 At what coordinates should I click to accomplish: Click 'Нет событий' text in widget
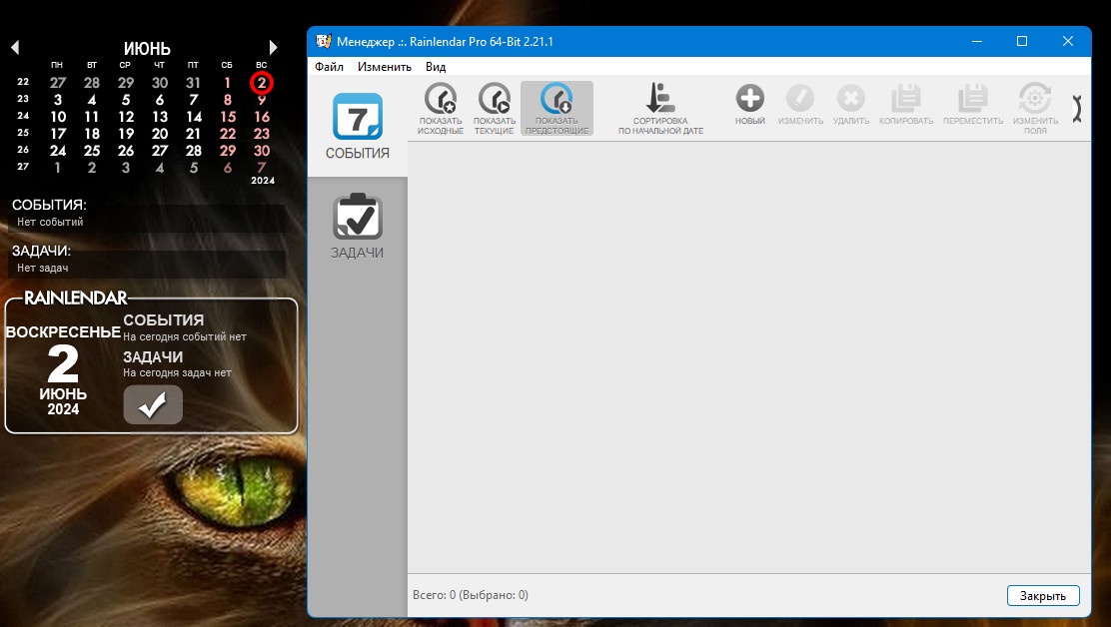(x=50, y=223)
